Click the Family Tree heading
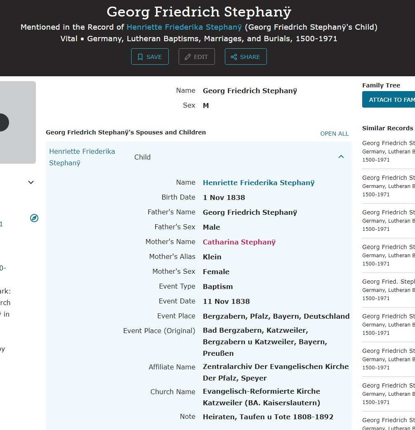 [x=381, y=85]
